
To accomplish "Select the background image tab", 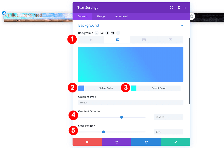I will 144,40.
